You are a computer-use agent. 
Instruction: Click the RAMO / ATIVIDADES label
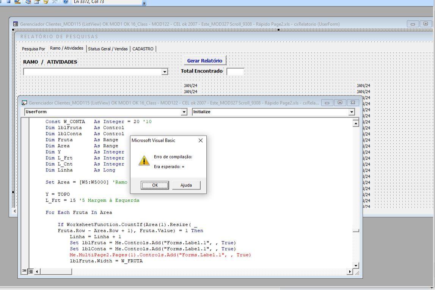click(50, 62)
